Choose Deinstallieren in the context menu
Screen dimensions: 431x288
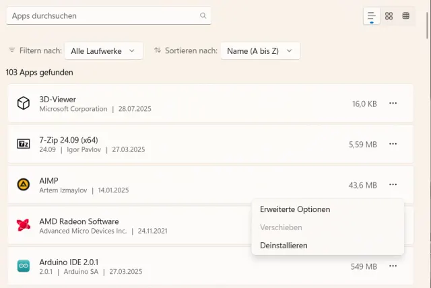point(284,246)
